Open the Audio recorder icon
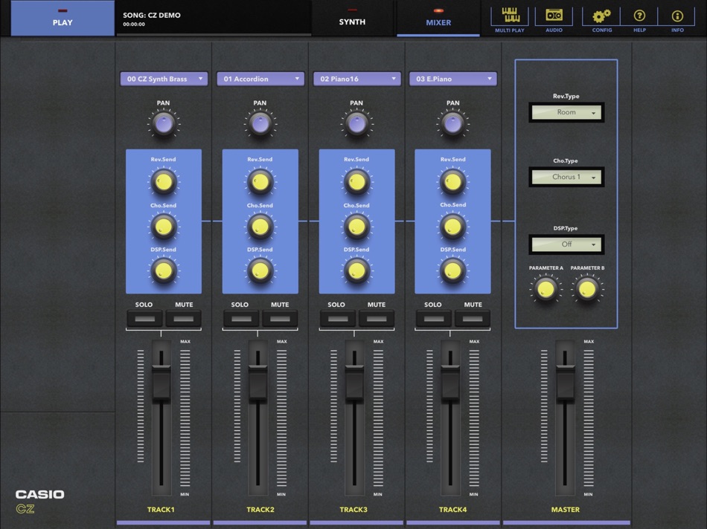Screen dimensions: 707x529 click(554, 17)
